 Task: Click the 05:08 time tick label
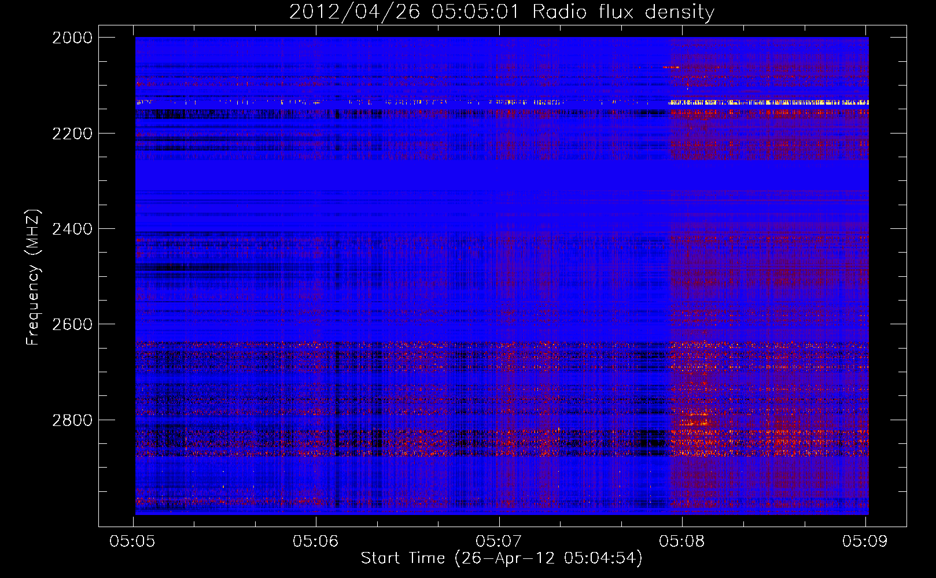point(682,542)
